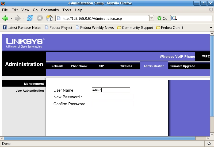214x147 pixels.
Task: Click the Stop loading icon
Action: pyautogui.click(x=40, y=18)
